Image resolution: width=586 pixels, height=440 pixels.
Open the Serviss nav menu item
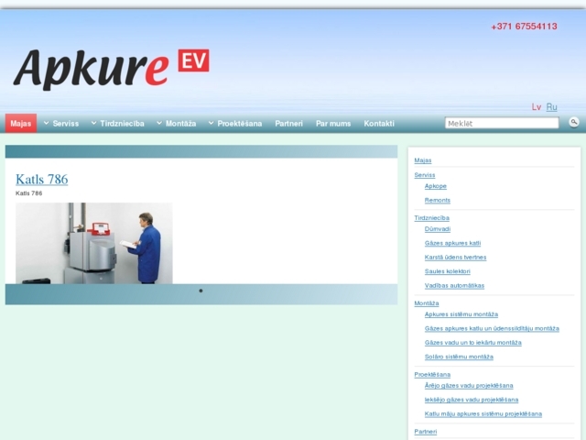66,124
